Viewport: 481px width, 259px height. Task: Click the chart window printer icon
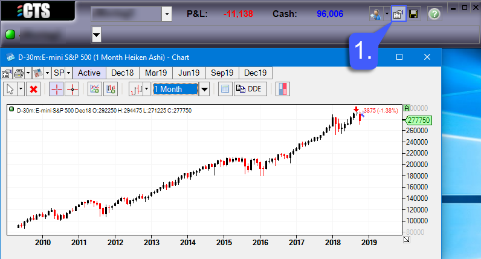[x=19, y=73]
